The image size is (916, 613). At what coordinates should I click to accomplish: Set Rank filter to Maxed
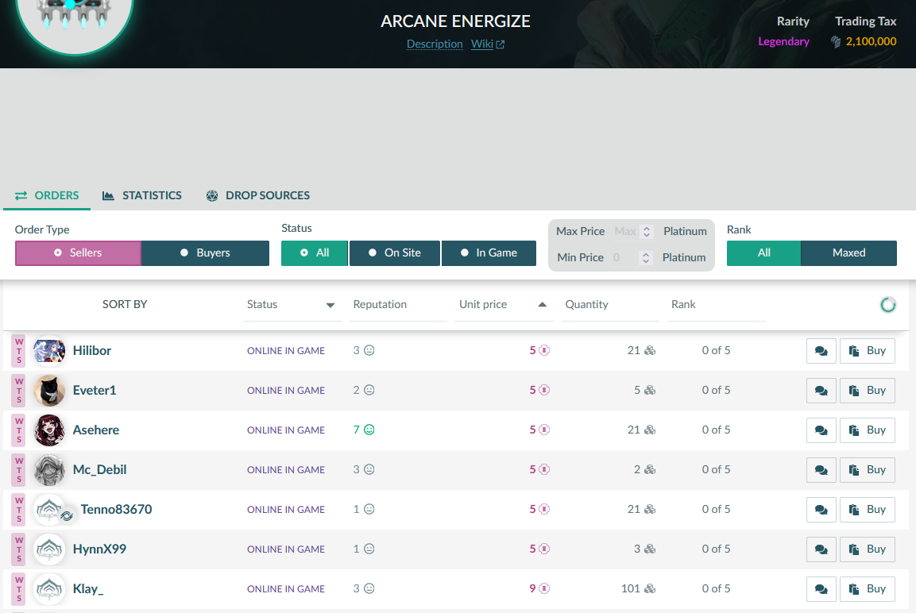coord(848,253)
